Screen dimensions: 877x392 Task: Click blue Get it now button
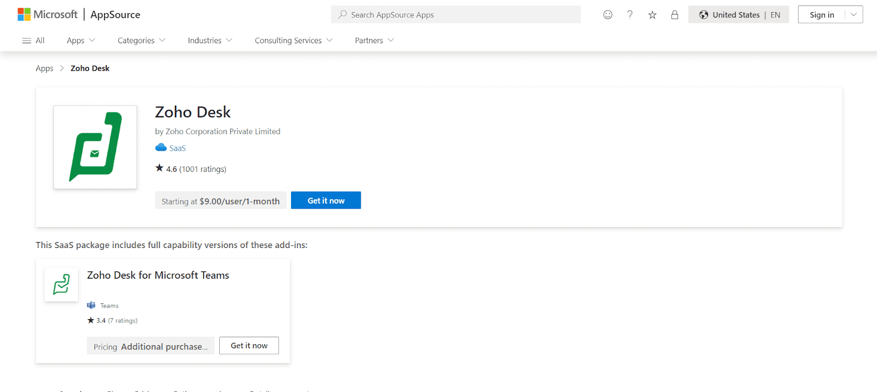(326, 200)
